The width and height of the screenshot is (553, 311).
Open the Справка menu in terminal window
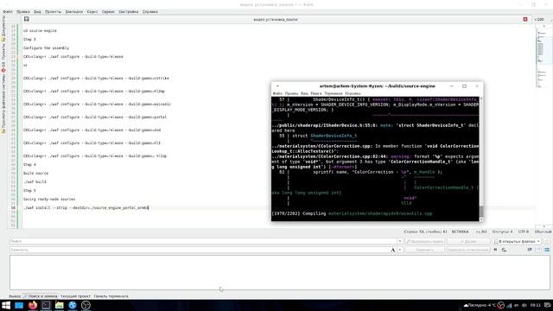click(x=353, y=93)
